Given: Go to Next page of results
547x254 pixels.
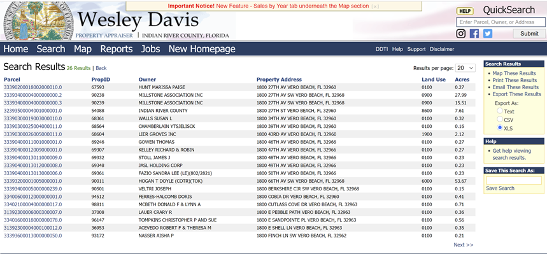Looking at the screenshot, I should click(464, 244).
